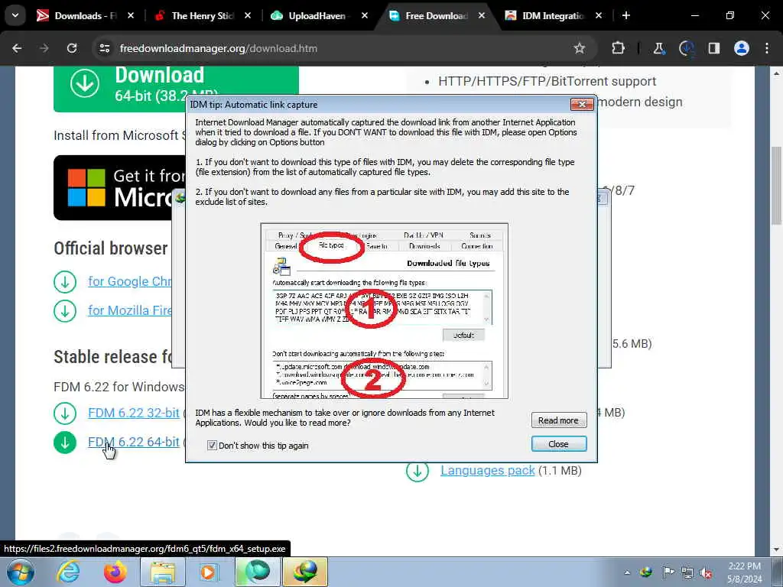Screen dimensions: 783x587
Task: Click the scrollbar down arrow
Action: (x=777, y=550)
